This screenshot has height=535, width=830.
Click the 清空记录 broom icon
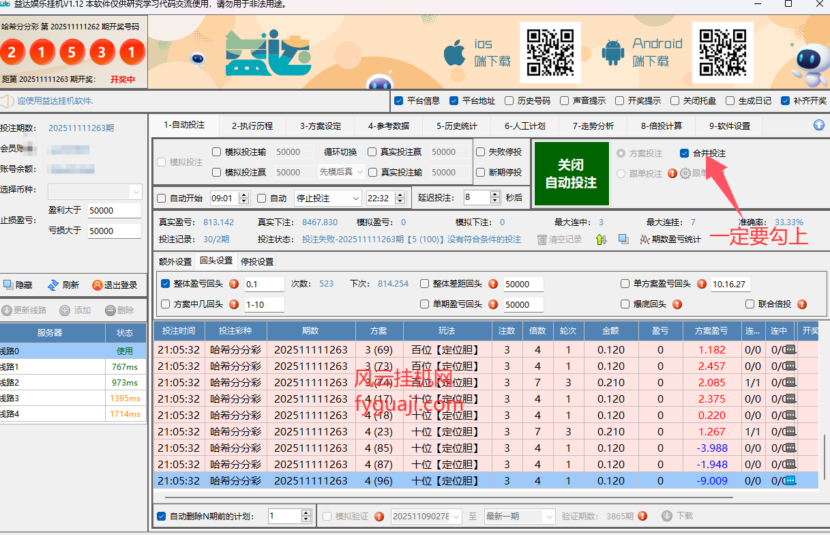[542, 240]
